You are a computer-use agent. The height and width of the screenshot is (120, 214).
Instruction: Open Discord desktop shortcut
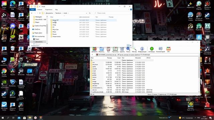(x=13, y=27)
